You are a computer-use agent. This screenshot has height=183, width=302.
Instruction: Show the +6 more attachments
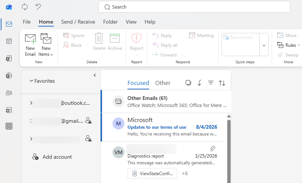coord(185,173)
